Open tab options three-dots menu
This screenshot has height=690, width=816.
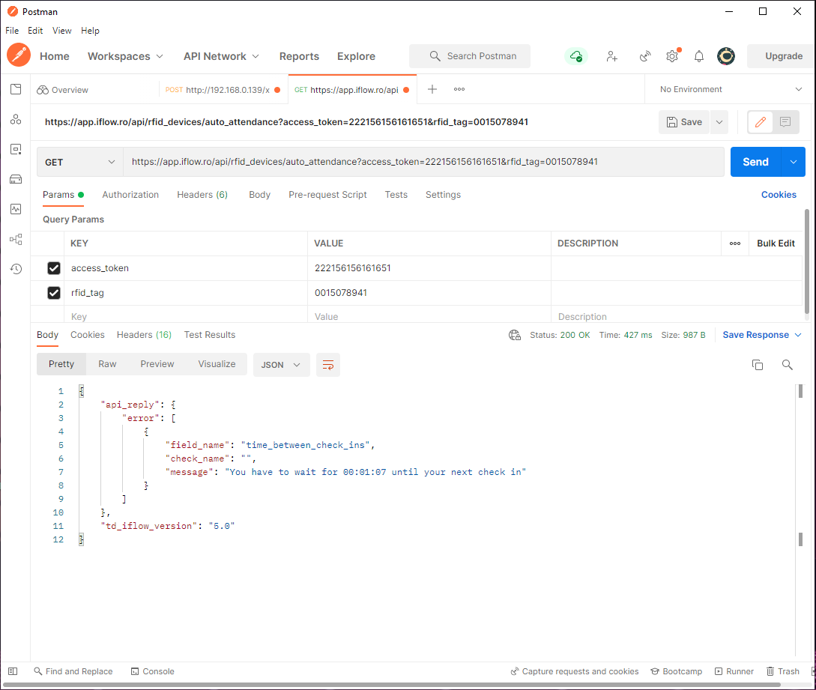click(x=459, y=89)
